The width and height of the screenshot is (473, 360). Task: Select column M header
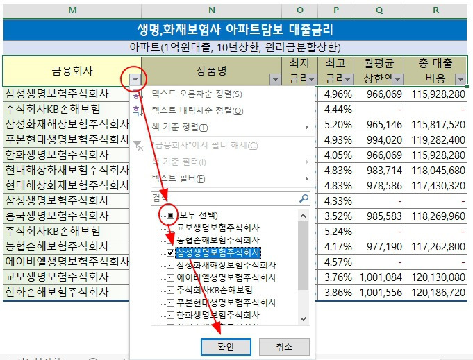tap(72, 10)
